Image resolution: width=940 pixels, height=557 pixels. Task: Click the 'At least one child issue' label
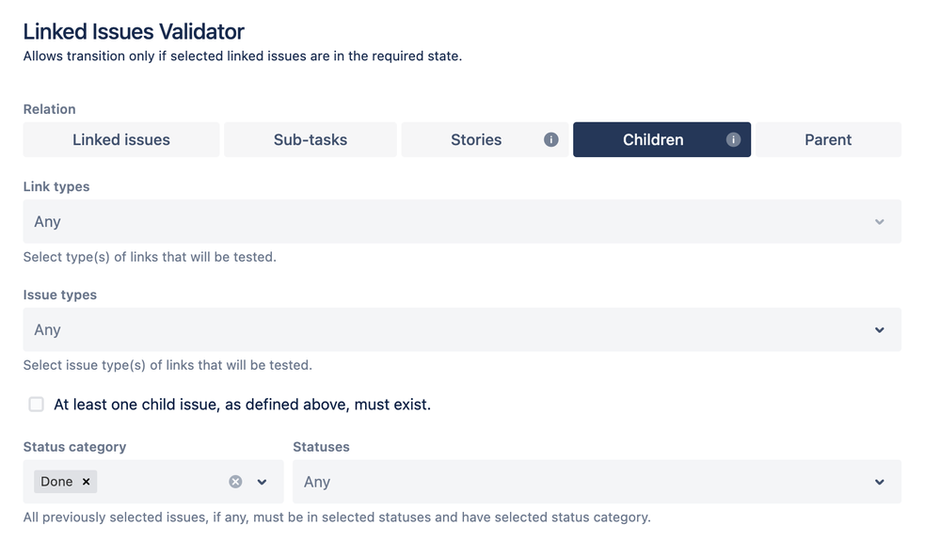tap(242, 405)
